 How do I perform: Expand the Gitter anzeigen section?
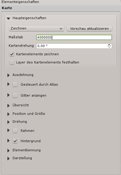pyautogui.click(x=8, y=95)
